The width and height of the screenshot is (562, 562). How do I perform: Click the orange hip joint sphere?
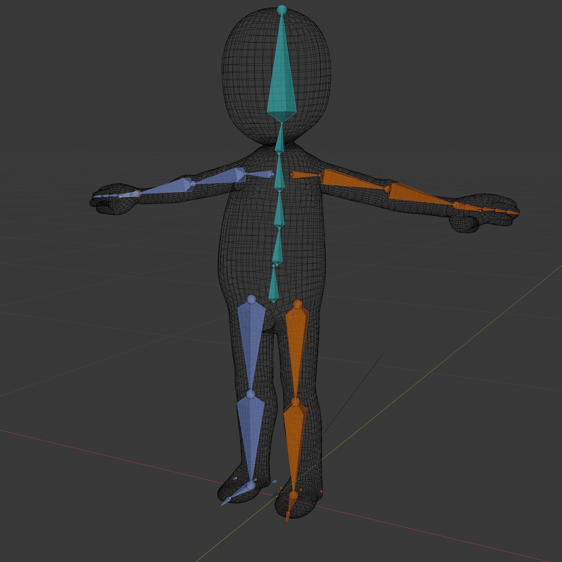[x=297, y=304]
